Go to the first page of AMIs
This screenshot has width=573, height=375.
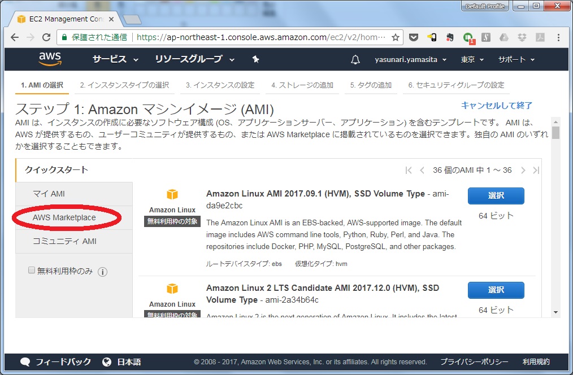click(x=409, y=170)
